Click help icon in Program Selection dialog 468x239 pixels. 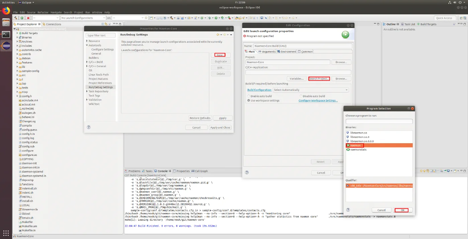(x=348, y=210)
